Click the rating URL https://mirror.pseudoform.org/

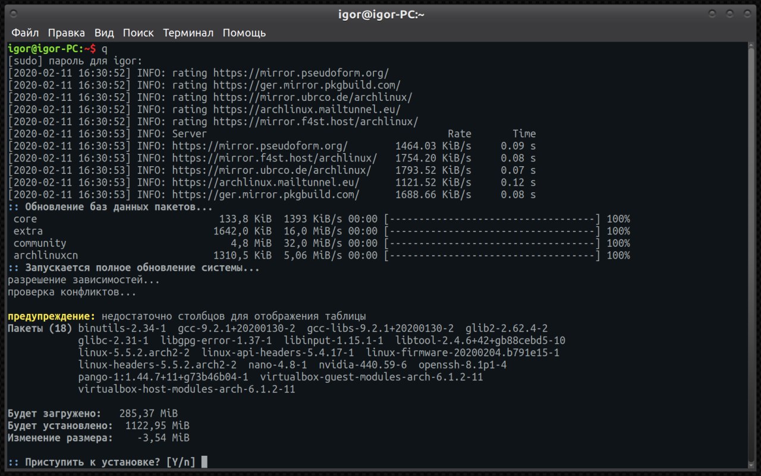pos(301,73)
